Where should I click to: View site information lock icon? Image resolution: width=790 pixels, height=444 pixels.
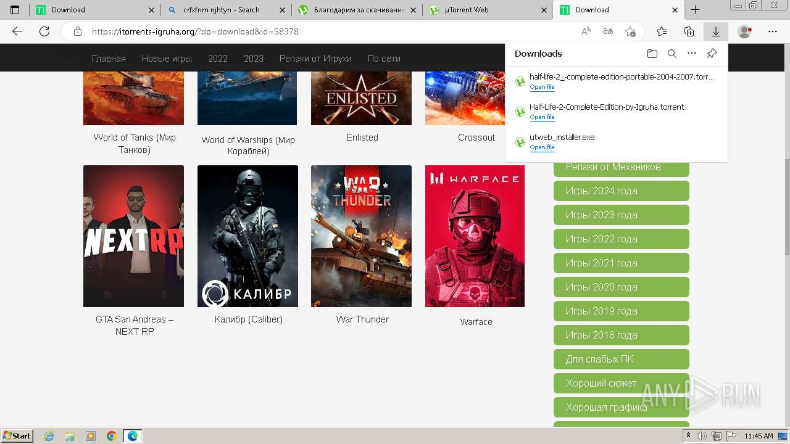tap(78, 31)
